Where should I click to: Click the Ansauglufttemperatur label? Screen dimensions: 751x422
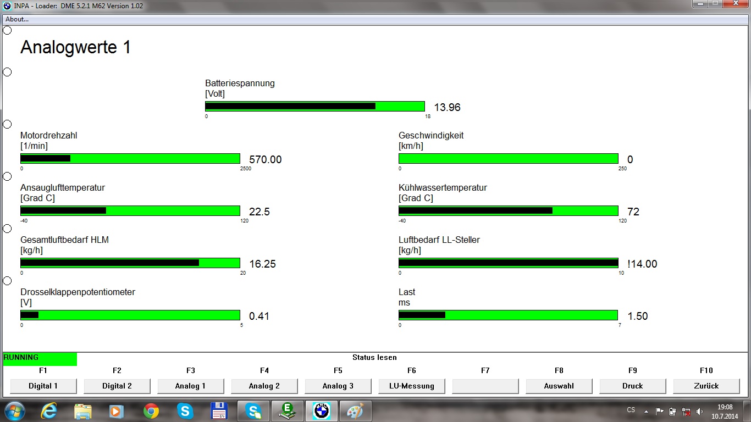point(63,188)
